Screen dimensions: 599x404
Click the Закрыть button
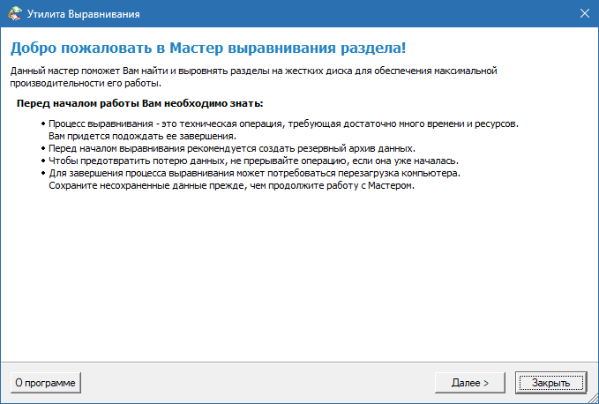(x=550, y=383)
